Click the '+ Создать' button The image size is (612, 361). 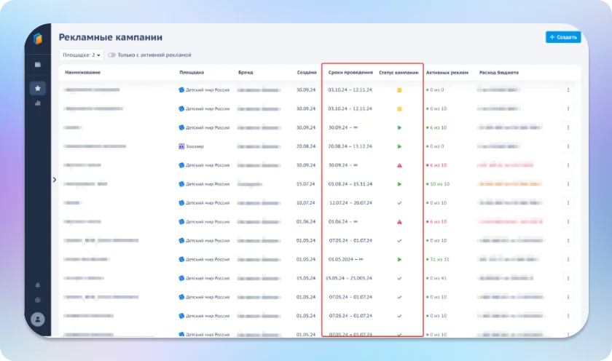coord(562,37)
